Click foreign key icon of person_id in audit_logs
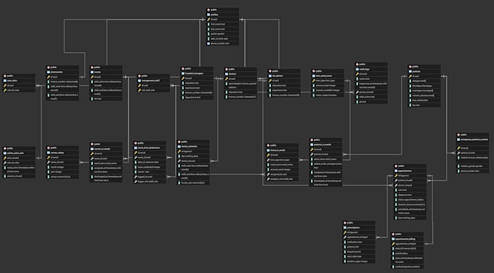This screenshot has width=494, height=273. pos(357,92)
